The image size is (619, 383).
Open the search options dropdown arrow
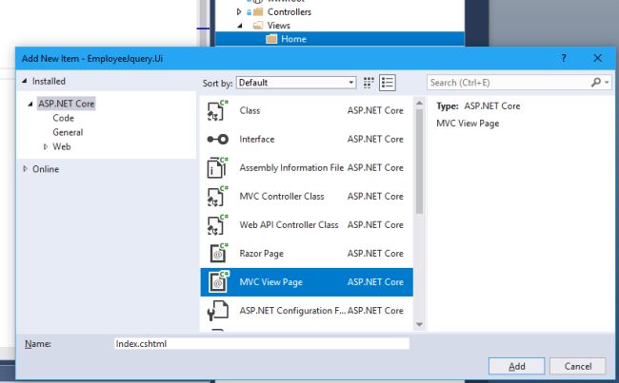tap(607, 83)
